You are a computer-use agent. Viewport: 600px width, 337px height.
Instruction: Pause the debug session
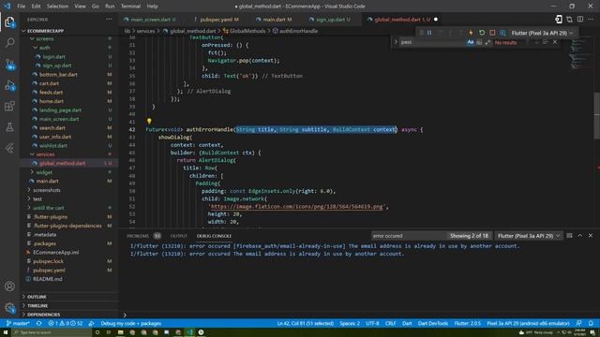click(x=429, y=33)
